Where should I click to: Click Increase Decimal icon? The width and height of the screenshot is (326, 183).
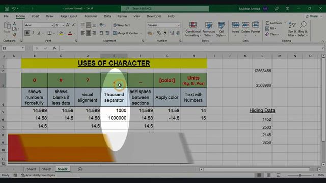click(172, 33)
